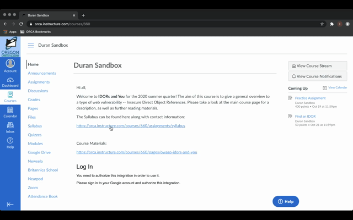Click View Course Notifications button

[318, 76]
